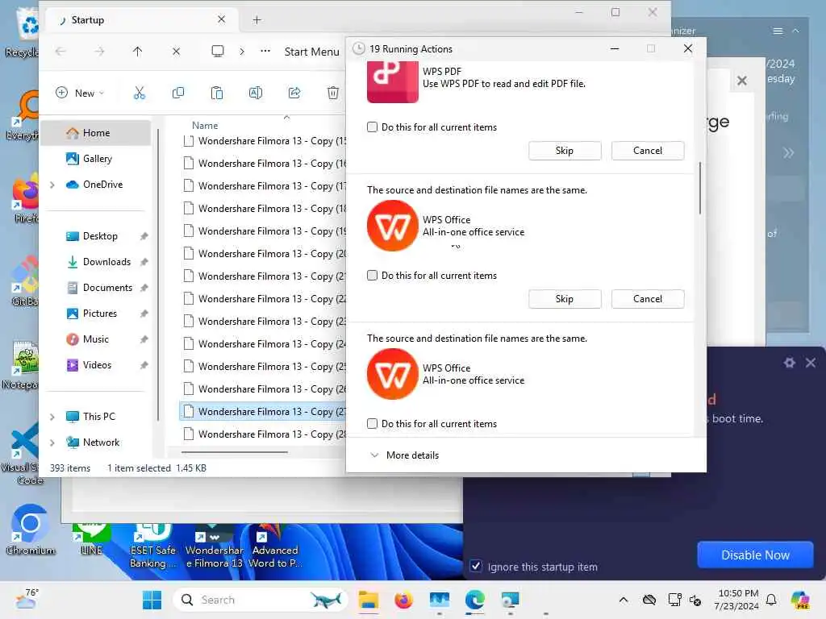This screenshot has height=619, width=826.
Task: Open Pictures in navigation pane
Action: 96,314
